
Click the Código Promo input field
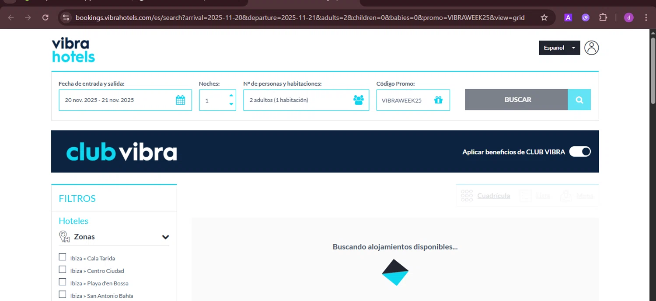(x=413, y=100)
